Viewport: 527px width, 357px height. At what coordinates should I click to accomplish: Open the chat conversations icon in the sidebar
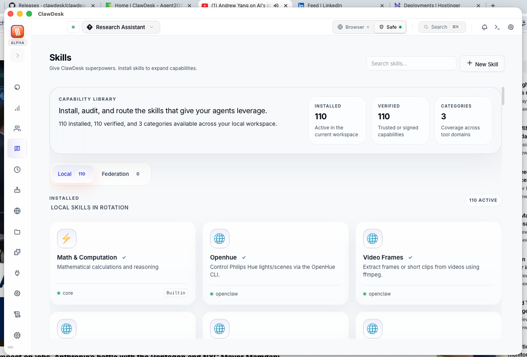click(17, 87)
